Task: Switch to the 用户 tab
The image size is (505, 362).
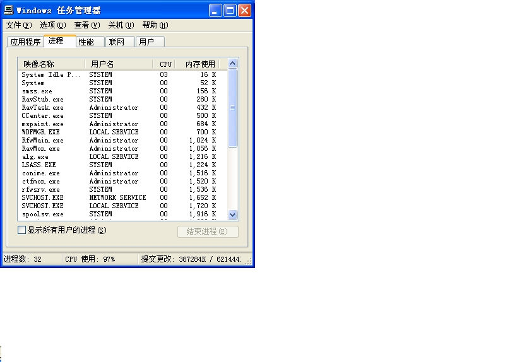Action: click(150, 42)
